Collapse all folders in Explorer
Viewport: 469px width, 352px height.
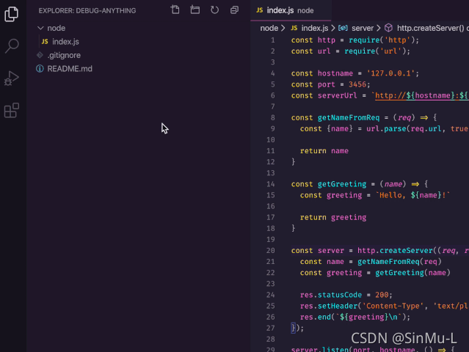234,10
